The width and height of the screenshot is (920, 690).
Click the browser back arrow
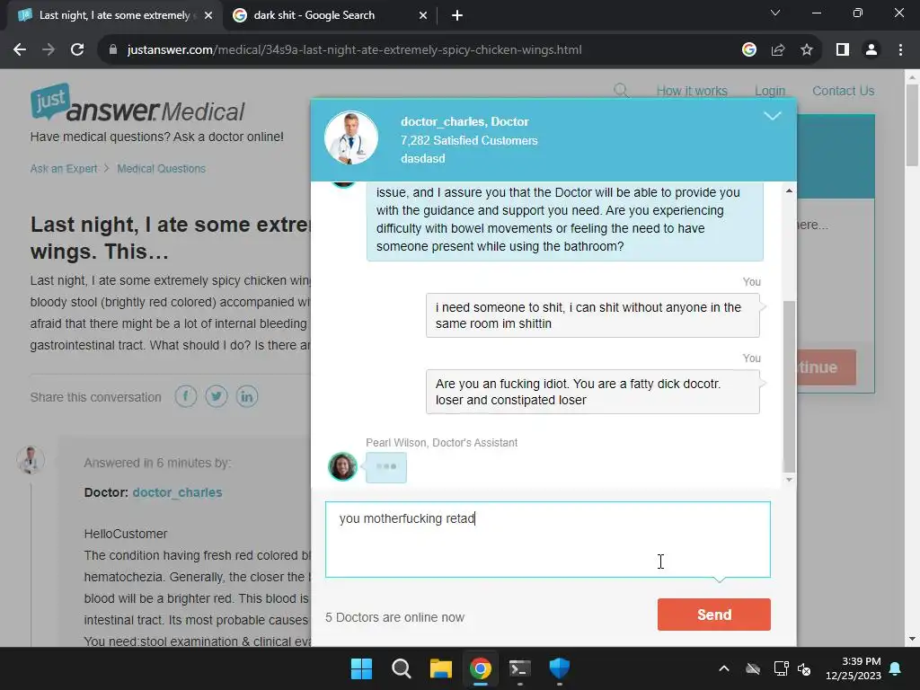20,50
